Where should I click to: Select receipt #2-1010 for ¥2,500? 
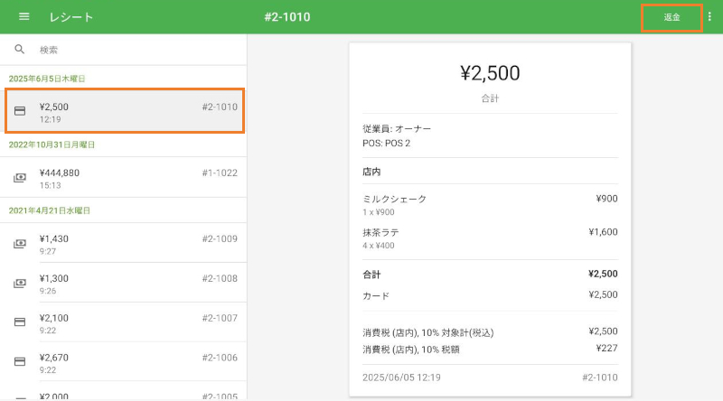pos(124,111)
